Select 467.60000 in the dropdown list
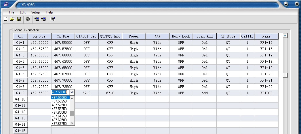301x134 pixels. coord(60,113)
